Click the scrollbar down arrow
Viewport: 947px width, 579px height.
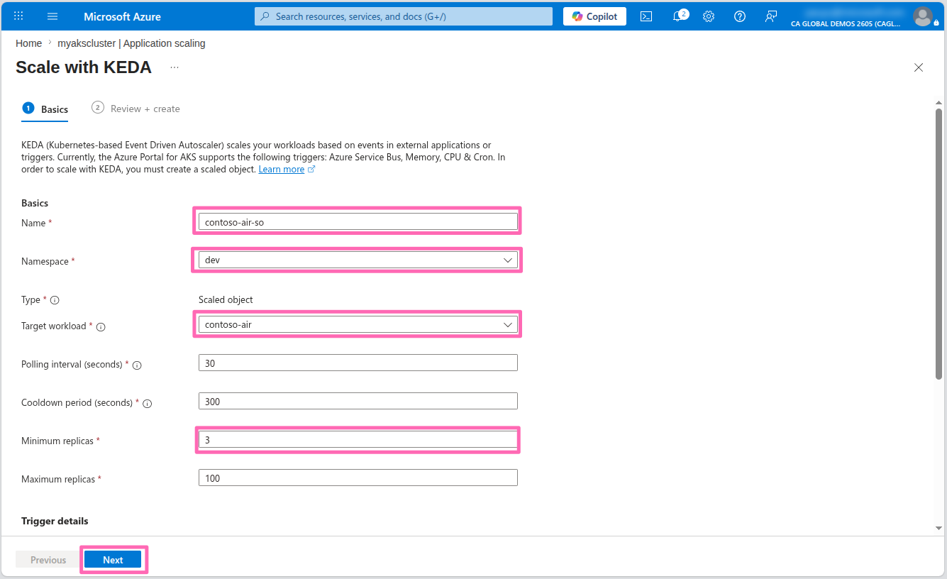point(939,528)
